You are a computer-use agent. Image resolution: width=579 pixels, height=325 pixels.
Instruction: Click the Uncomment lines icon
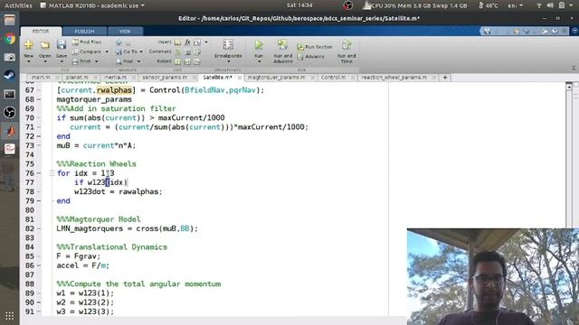click(188, 52)
